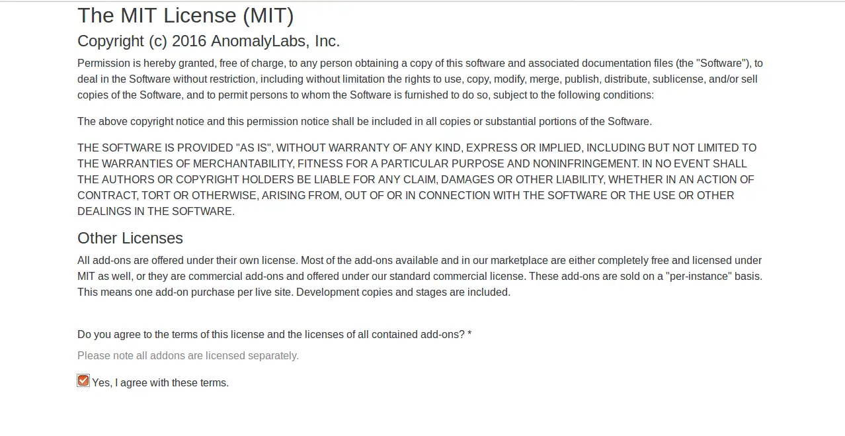The width and height of the screenshot is (845, 436).
Task: Click the 'Copyright (c) 2016 AnomalyLabs, Inc.' subheading
Action: 208,41
